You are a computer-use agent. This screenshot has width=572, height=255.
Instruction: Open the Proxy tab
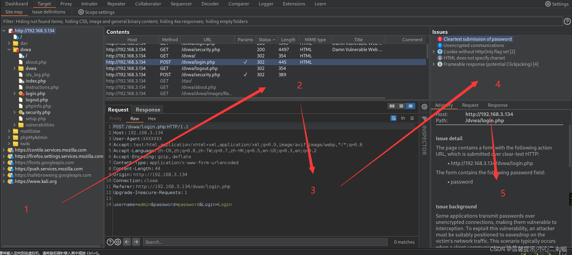(x=66, y=4)
